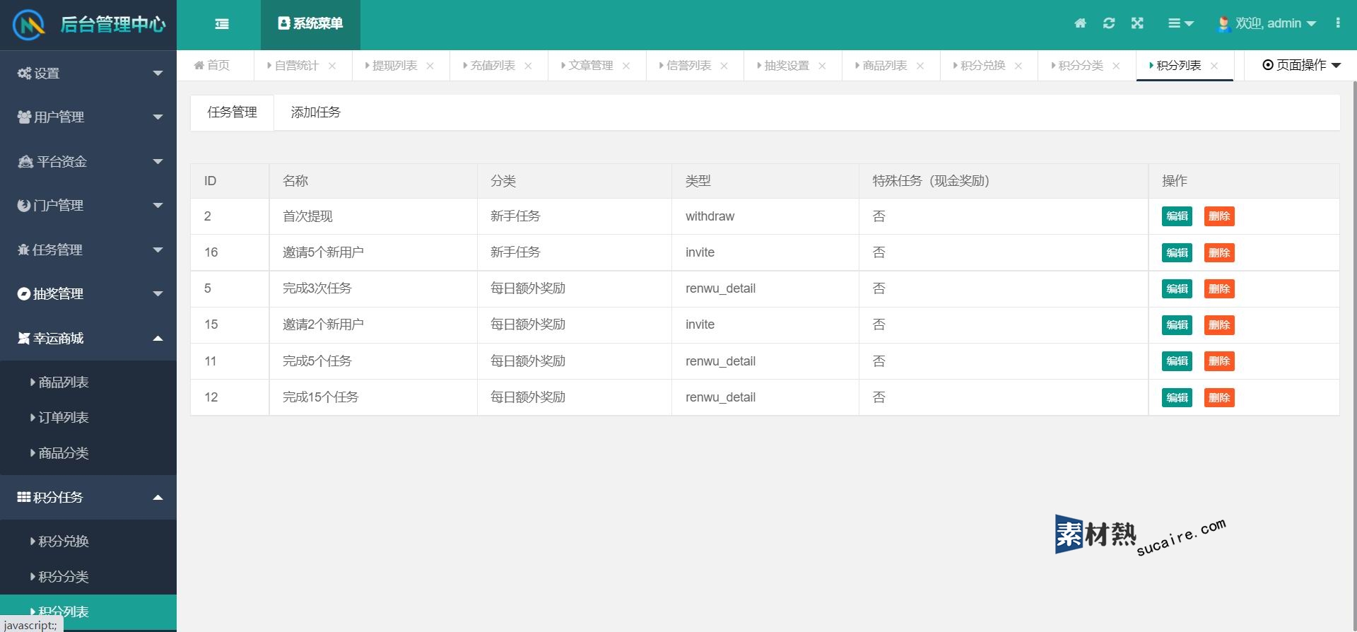Click the withdraw type cell
This screenshot has height=632, width=1357.
[765, 216]
